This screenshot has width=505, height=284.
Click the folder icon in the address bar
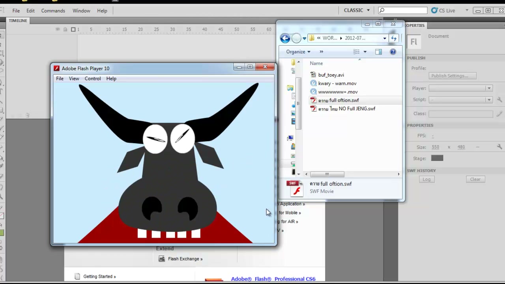312,38
